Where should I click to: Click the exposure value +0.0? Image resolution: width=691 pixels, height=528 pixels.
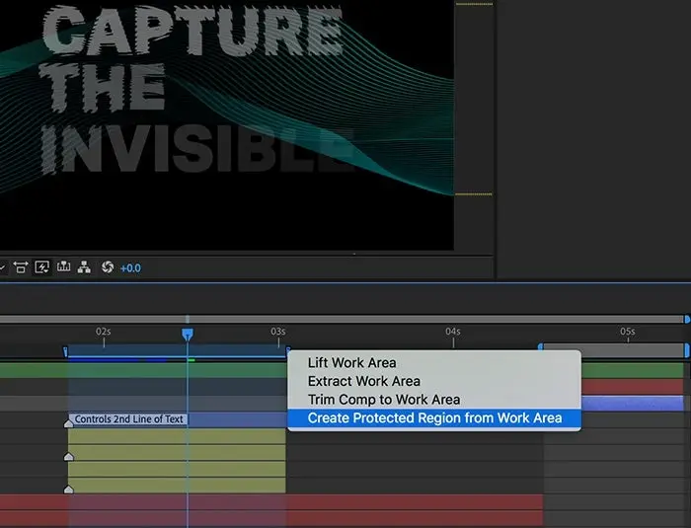(x=130, y=267)
